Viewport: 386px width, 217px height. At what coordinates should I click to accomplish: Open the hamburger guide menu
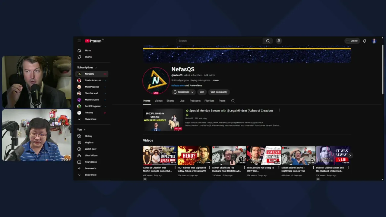tap(79, 41)
